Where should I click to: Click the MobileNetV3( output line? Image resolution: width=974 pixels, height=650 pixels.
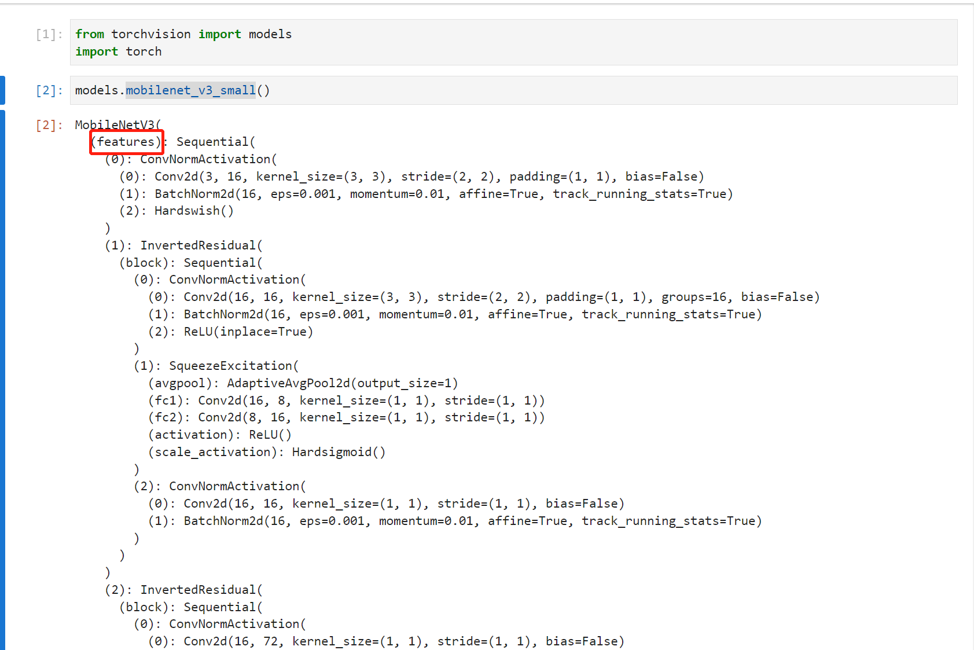pyautogui.click(x=118, y=125)
